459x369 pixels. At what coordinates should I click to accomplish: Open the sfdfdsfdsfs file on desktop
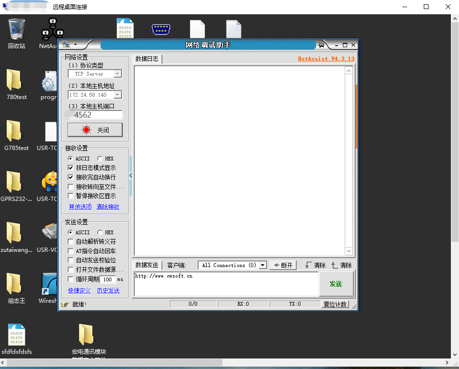click(16, 339)
